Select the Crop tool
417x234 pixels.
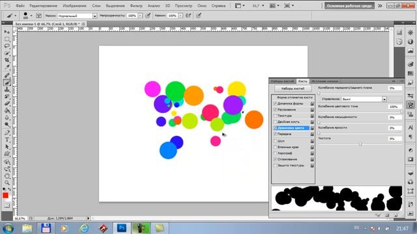pos(7,60)
